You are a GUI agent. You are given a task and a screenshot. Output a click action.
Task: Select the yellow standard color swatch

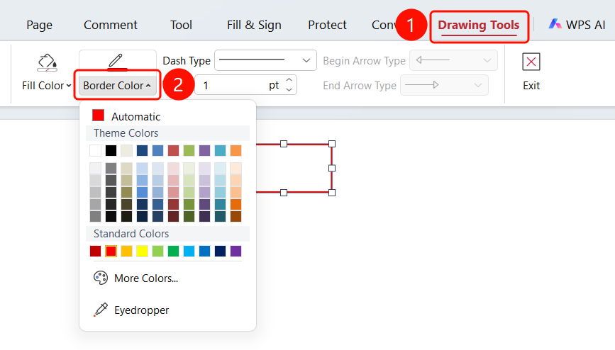pos(142,251)
